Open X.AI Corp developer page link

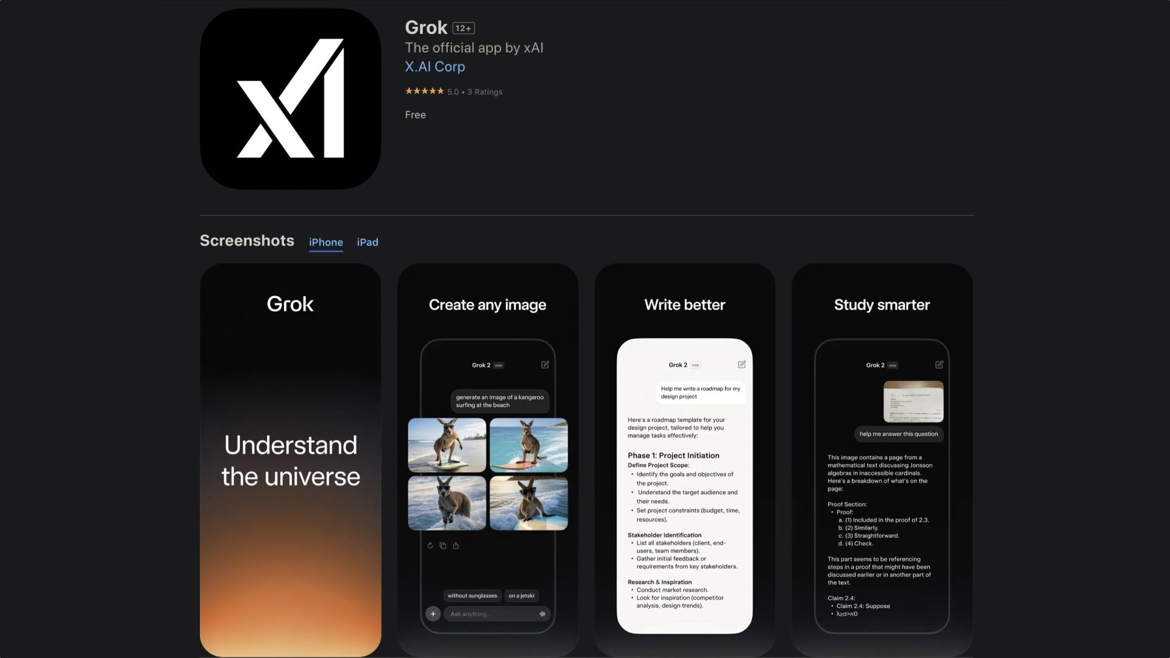pyautogui.click(x=434, y=66)
